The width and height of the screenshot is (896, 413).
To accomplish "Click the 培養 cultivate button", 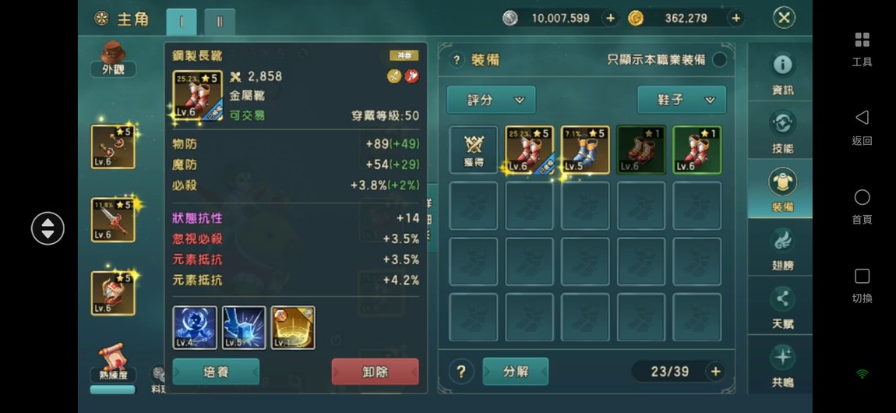I will coord(216,372).
